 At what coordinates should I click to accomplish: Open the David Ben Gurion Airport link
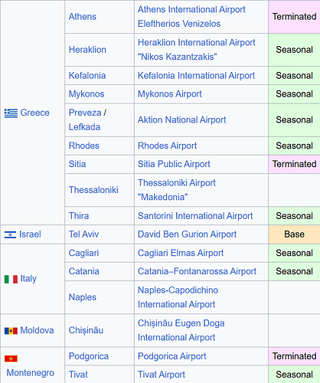coord(187,234)
